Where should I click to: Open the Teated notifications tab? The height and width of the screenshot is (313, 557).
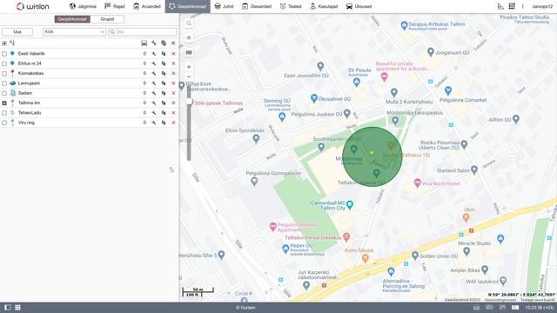tap(291, 6)
